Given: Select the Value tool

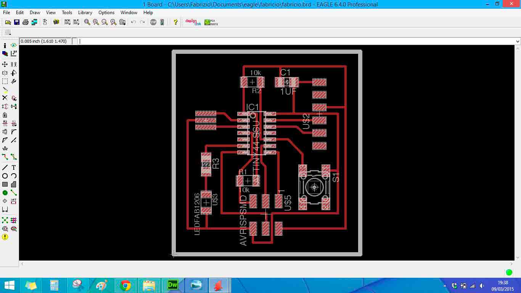Looking at the screenshot, I should 14,123.
